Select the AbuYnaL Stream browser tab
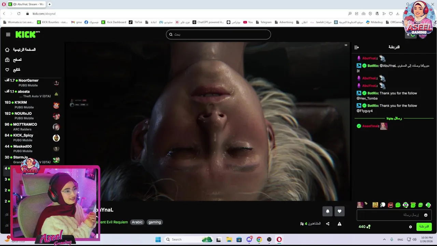The image size is (437, 246). [27, 4]
